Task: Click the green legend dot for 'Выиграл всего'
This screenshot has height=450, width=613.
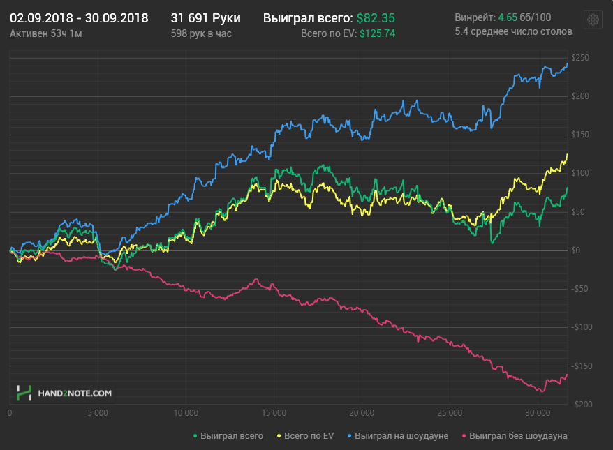Action: tap(195, 436)
